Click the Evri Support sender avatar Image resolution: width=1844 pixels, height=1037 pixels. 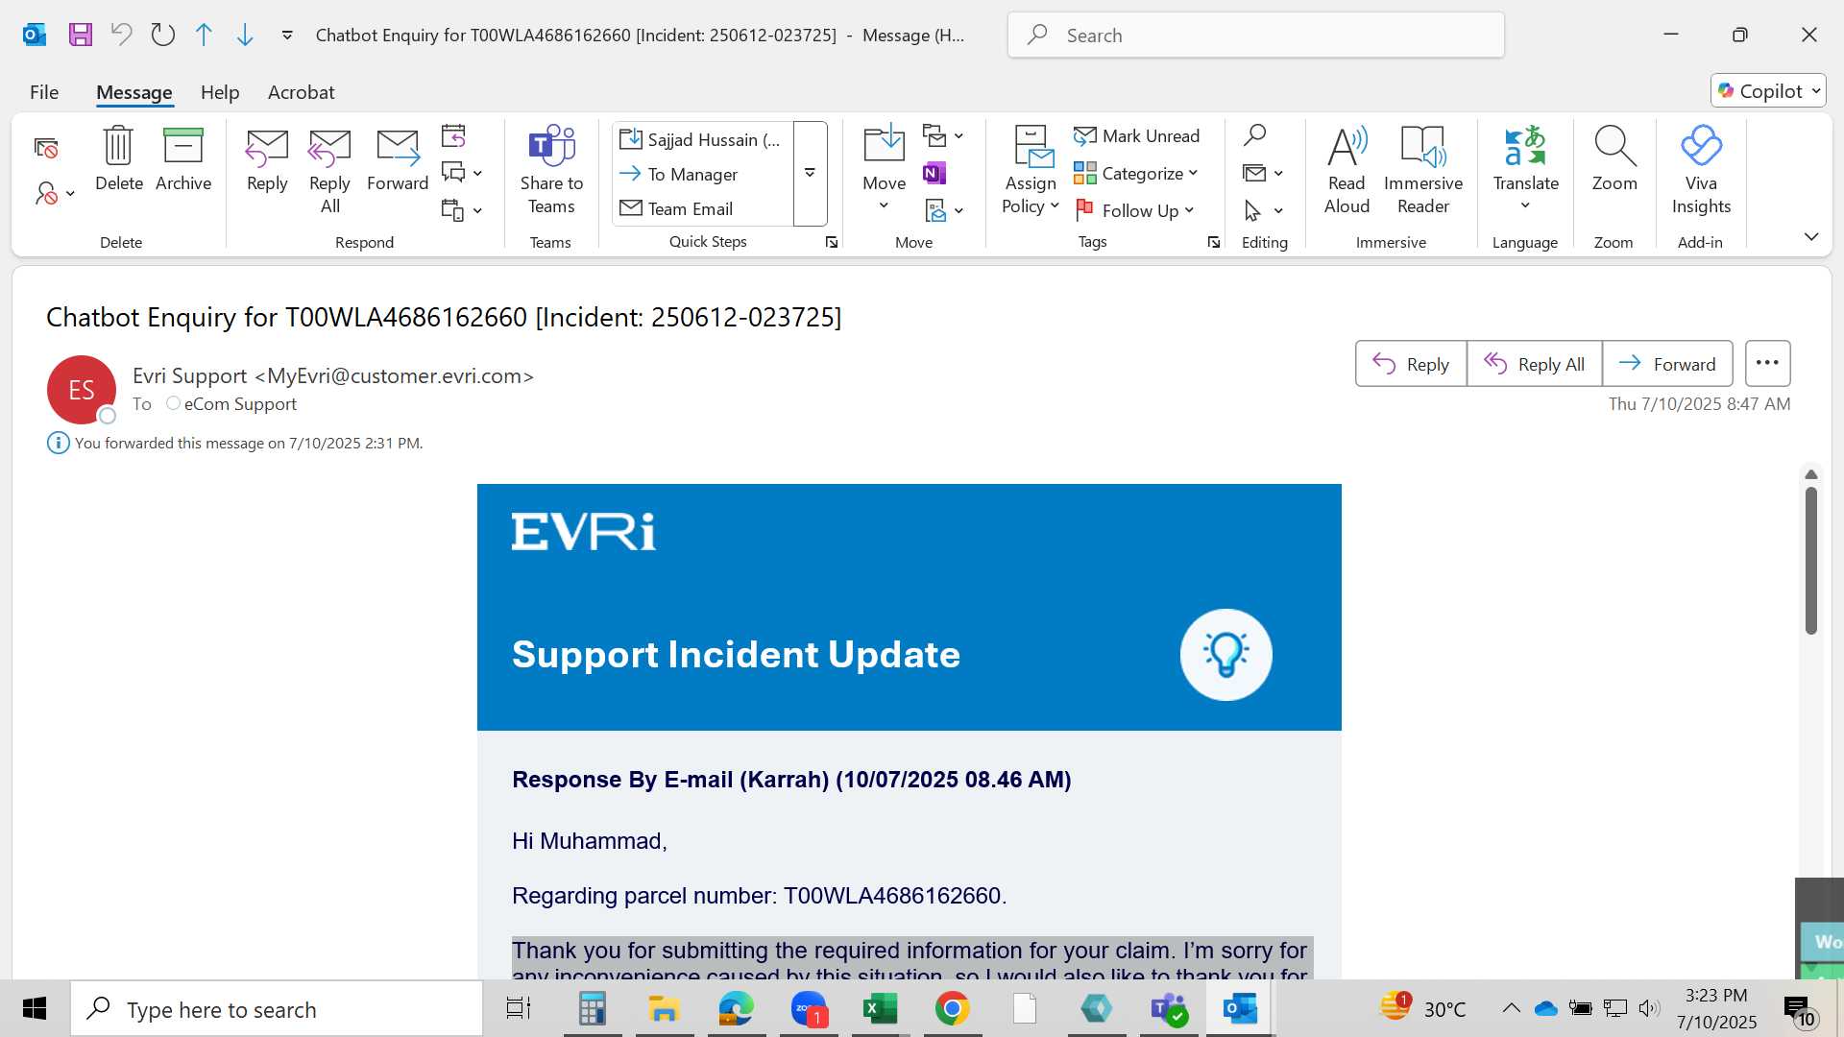point(82,390)
